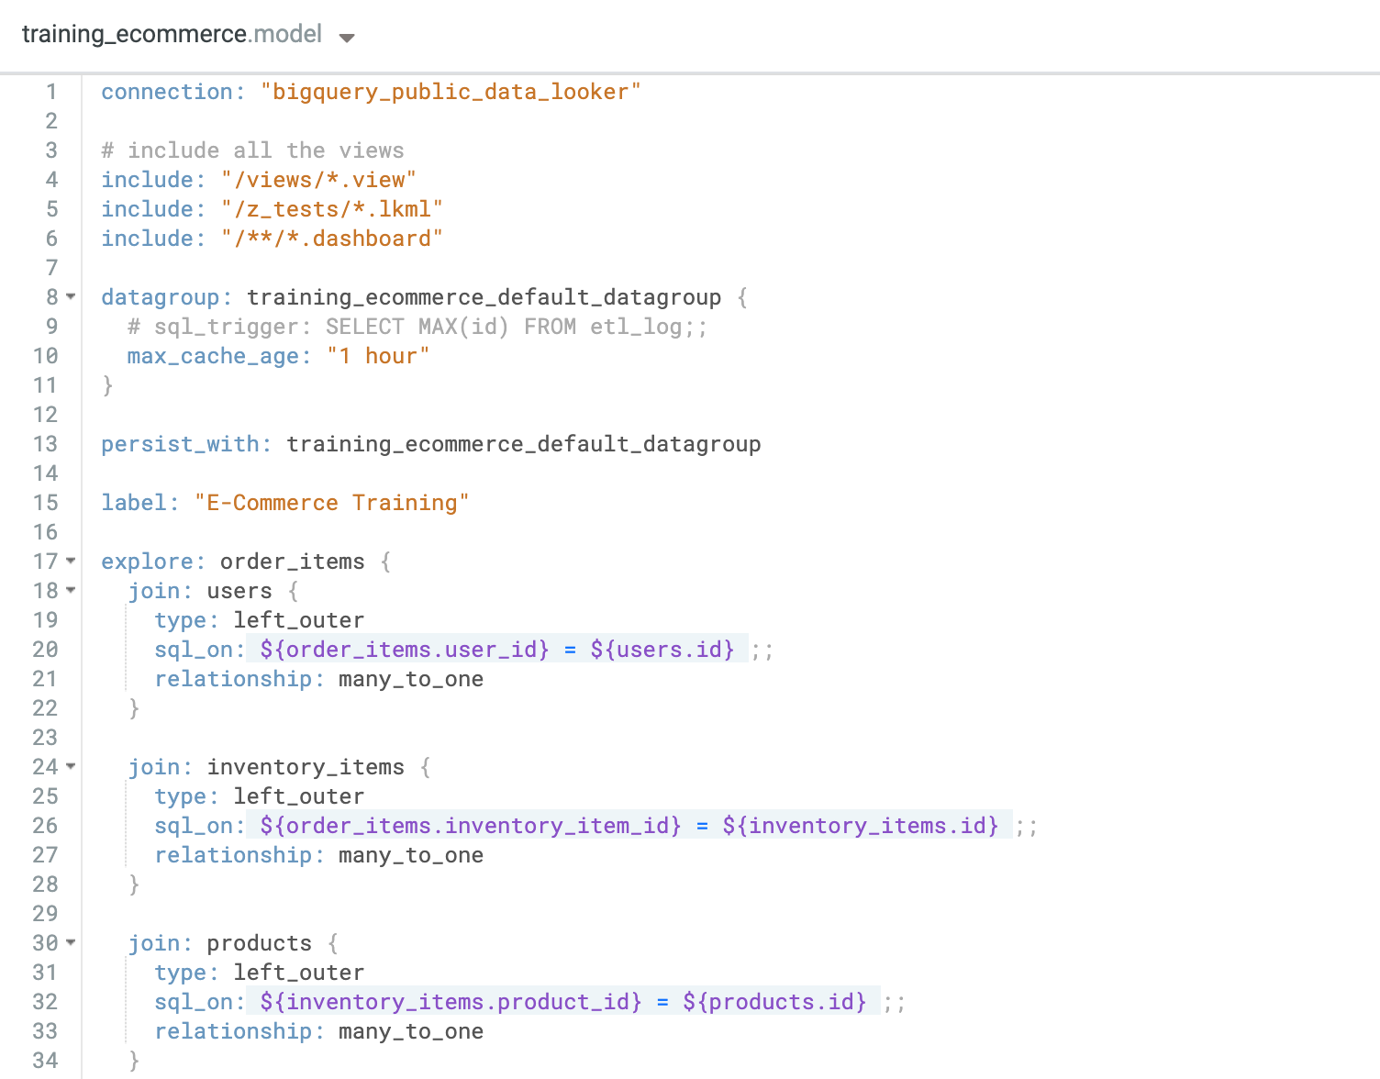Click the "/**/*.dashboard" include string
This screenshot has width=1380, height=1079.
click(x=331, y=239)
